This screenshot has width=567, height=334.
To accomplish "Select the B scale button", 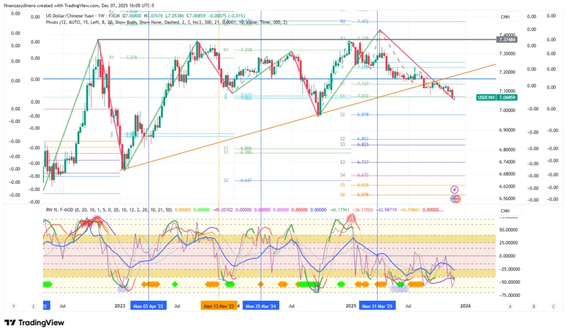I will (533, 306).
